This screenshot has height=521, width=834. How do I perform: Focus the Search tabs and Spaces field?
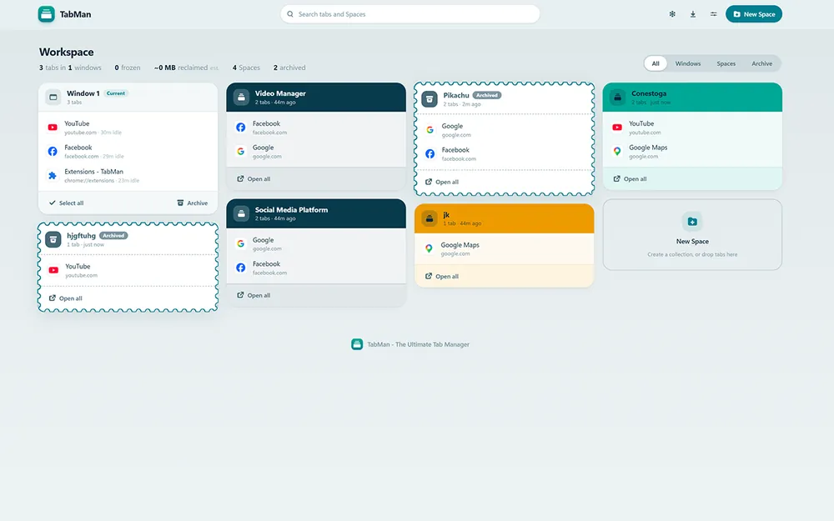410,14
